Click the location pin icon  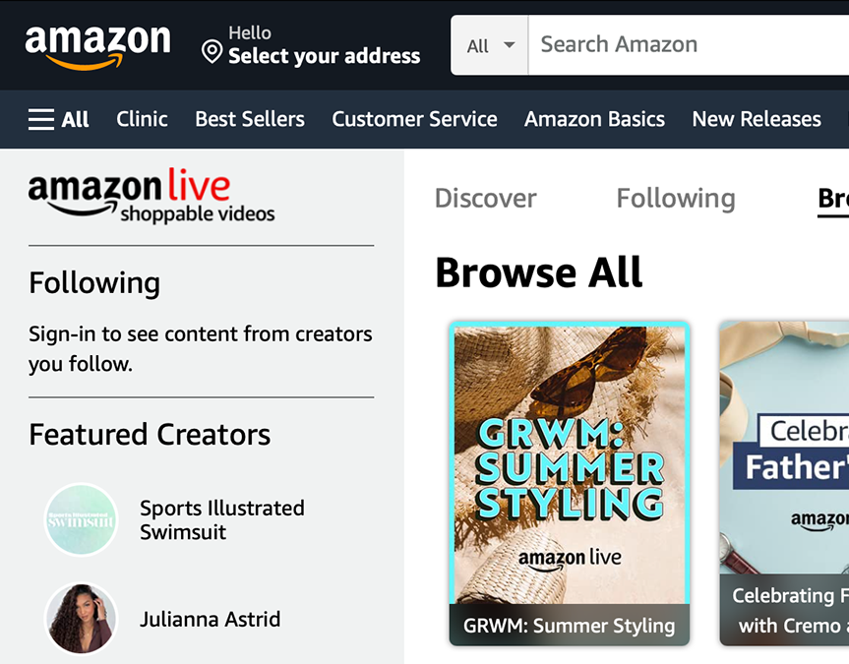click(x=212, y=52)
